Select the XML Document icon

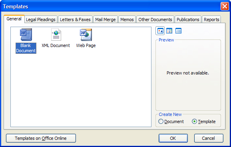click(56, 35)
